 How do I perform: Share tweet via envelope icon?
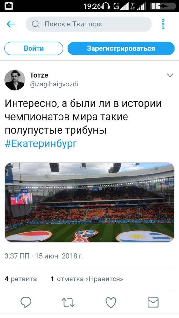coord(153,303)
